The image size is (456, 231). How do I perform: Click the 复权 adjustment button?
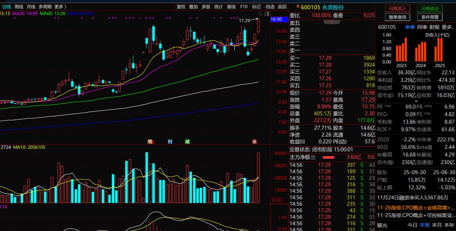pos(181,7)
